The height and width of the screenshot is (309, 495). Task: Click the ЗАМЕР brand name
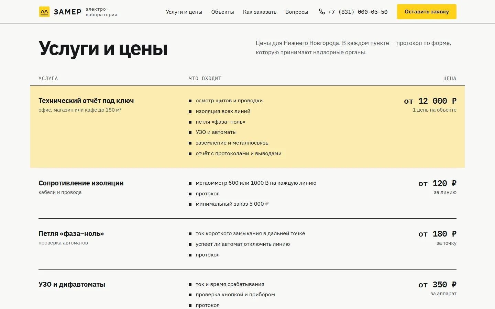(x=68, y=12)
